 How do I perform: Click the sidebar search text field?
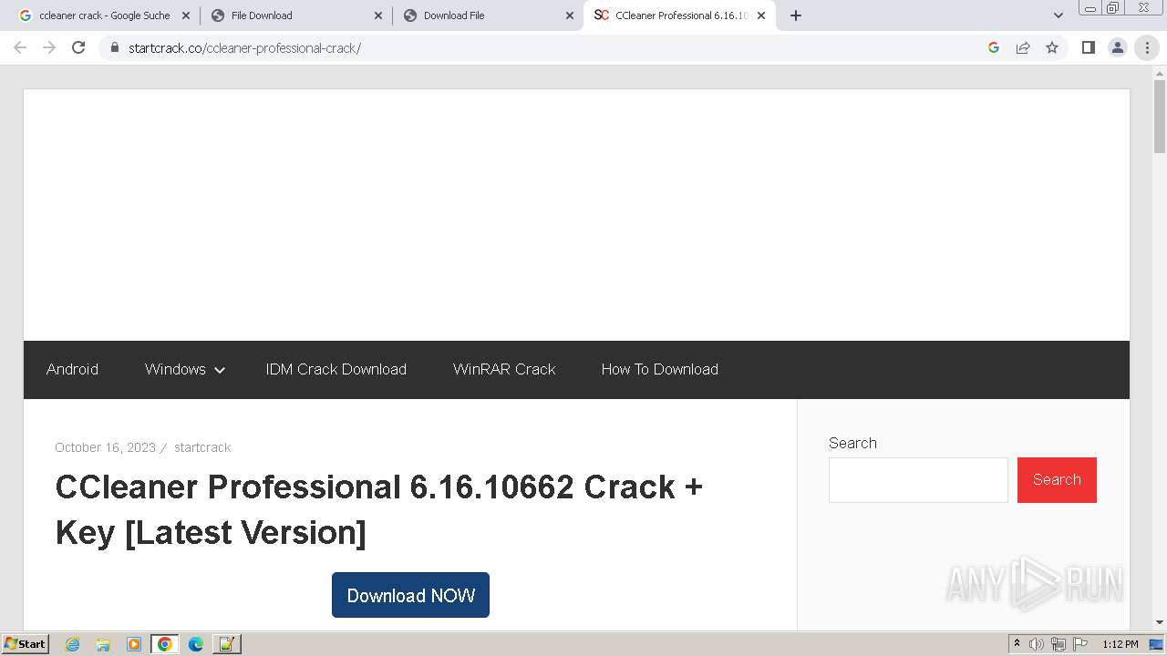pos(918,480)
